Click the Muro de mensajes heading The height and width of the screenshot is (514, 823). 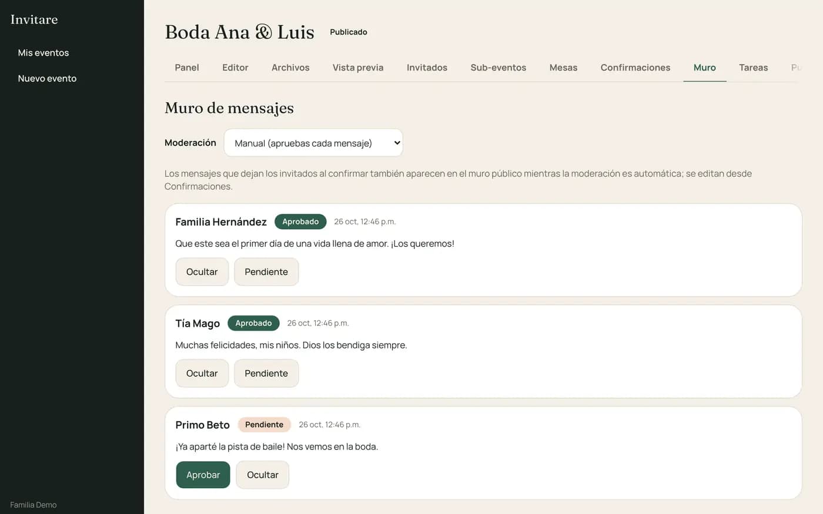(x=229, y=108)
